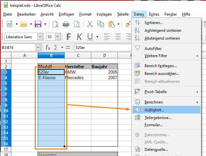Choose Bereich festlegen...

click(166, 66)
